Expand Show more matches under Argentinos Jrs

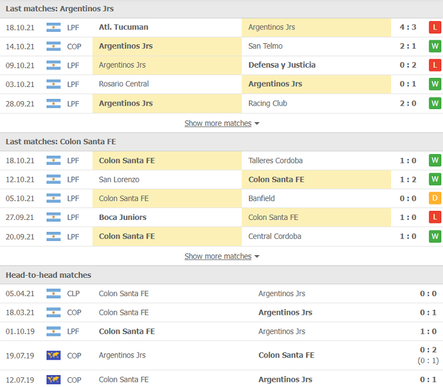[x=221, y=123]
